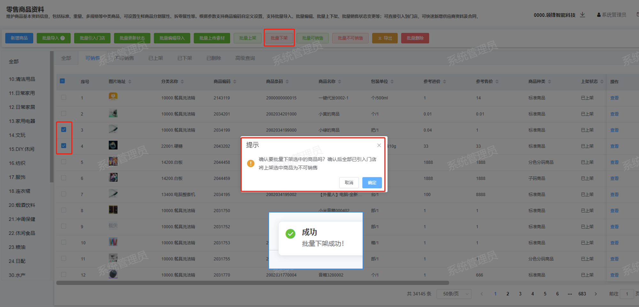This screenshot has height=307, width=639.
Task: Toggle the select-all checkbox in table header
Action: point(63,81)
